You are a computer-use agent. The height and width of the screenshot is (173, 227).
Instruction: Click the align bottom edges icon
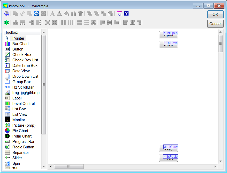pyautogui.click(x=117, y=23)
